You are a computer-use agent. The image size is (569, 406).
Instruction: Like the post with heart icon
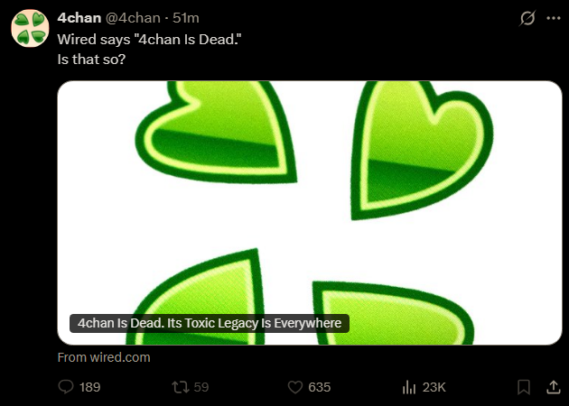pyautogui.click(x=294, y=387)
